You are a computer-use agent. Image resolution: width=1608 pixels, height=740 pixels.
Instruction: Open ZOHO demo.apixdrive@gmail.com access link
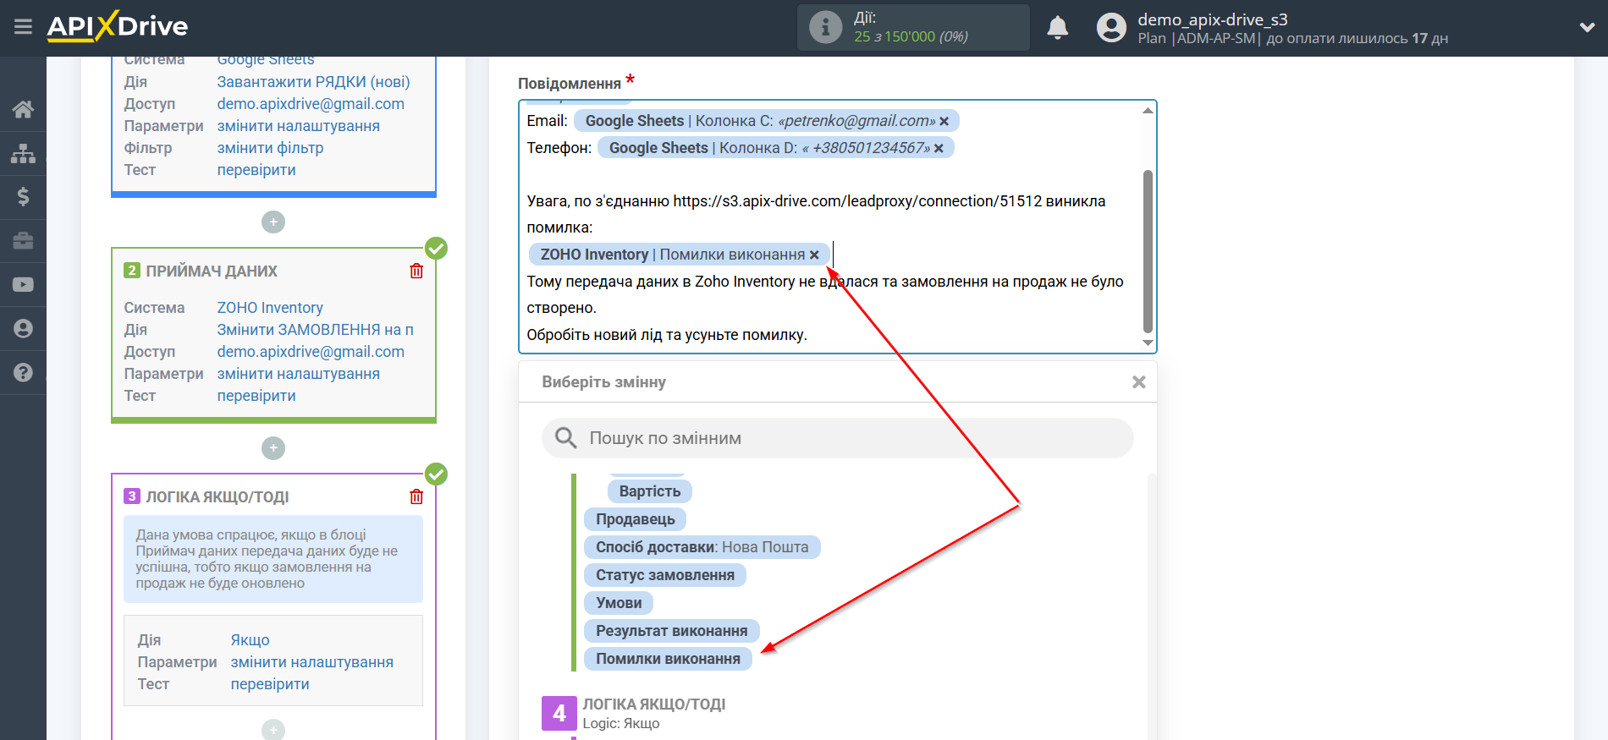[311, 352]
